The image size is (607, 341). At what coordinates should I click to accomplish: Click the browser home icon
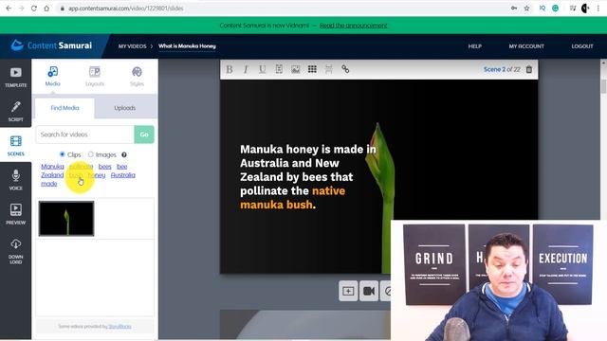click(46, 9)
